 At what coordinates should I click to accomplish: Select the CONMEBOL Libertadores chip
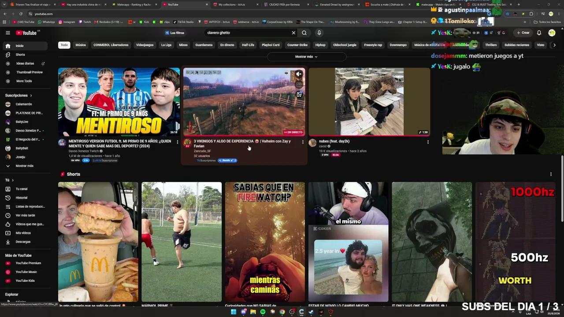[111, 45]
